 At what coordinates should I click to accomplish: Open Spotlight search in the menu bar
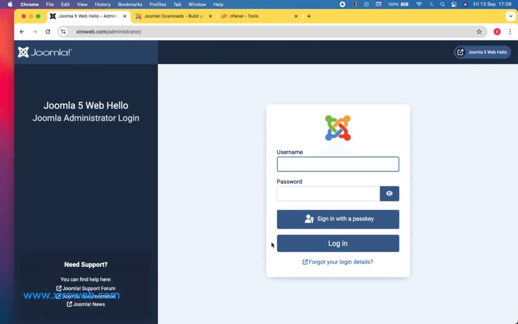click(442, 4)
